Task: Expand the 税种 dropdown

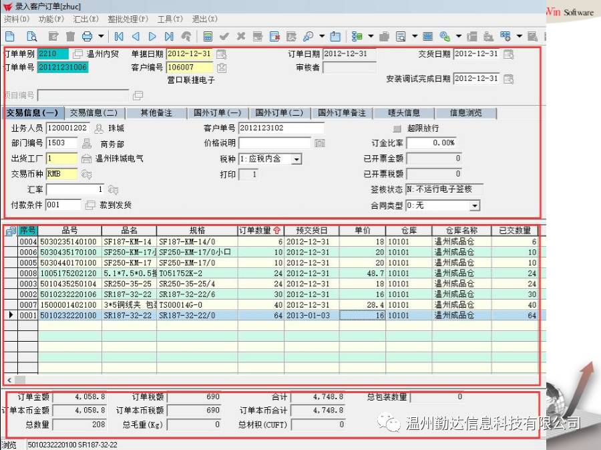Action: (296, 159)
